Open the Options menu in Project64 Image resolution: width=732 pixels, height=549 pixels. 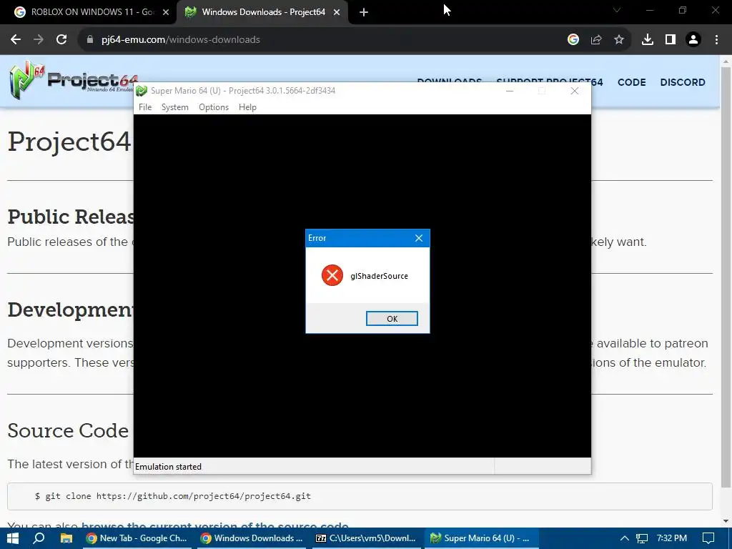pos(214,107)
